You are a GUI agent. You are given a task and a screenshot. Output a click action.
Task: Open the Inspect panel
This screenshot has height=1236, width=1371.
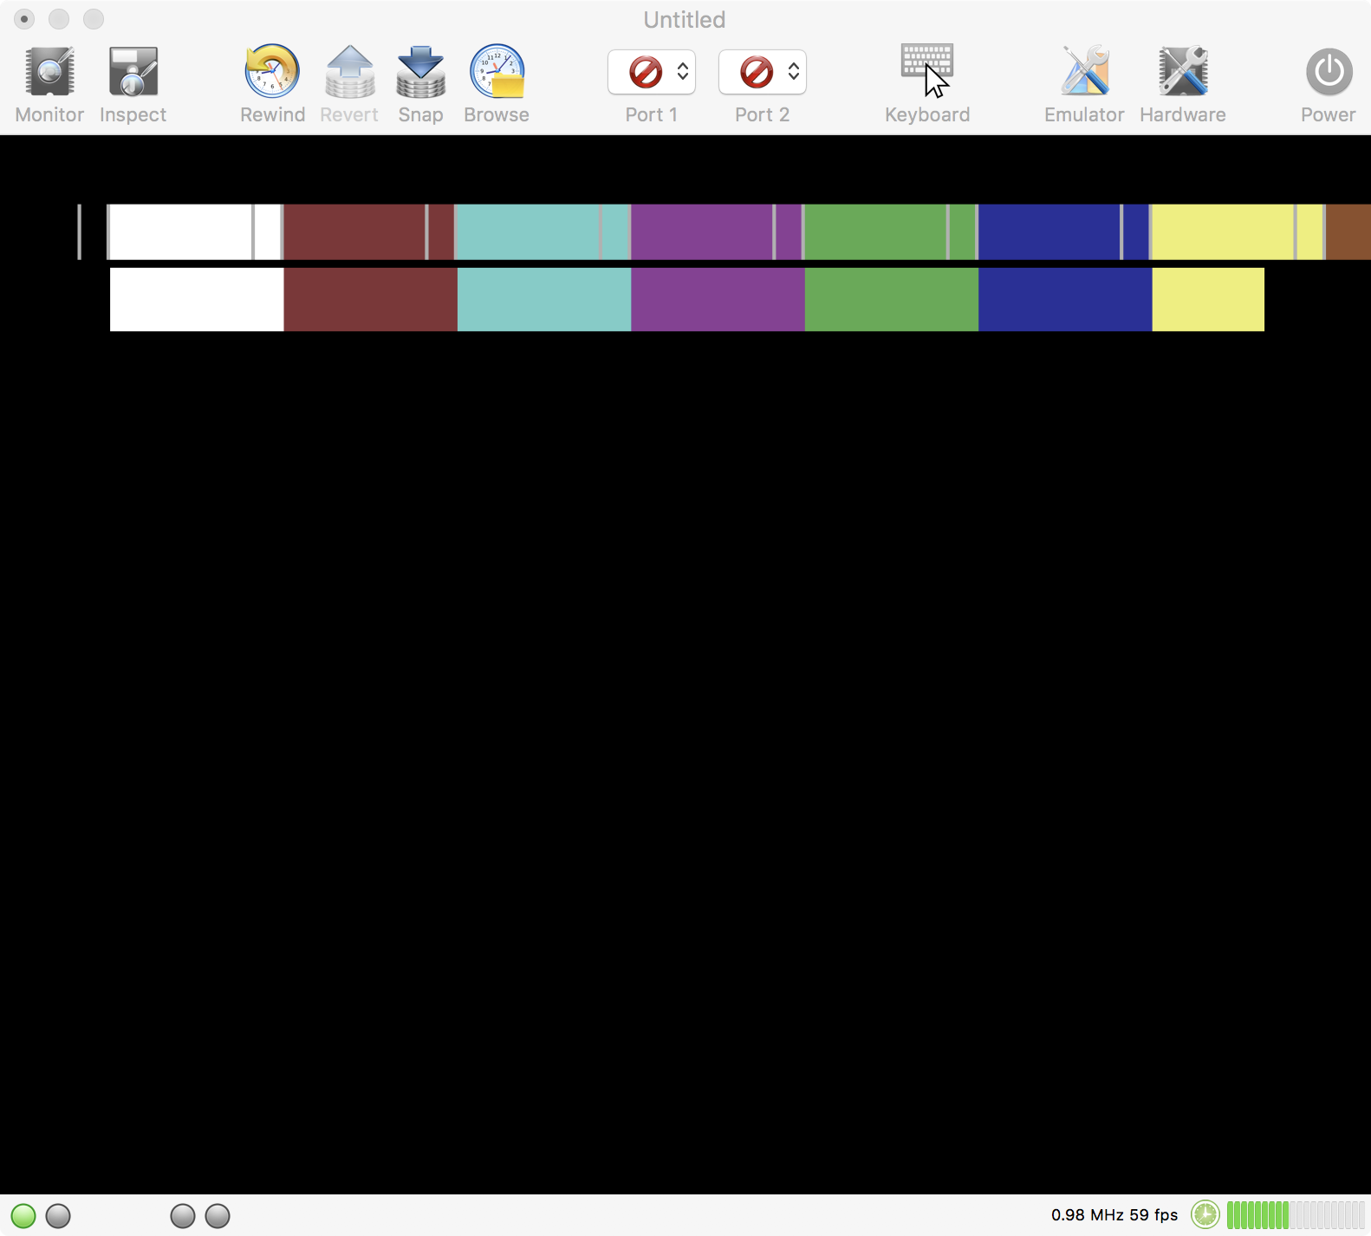[x=133, y=72]
